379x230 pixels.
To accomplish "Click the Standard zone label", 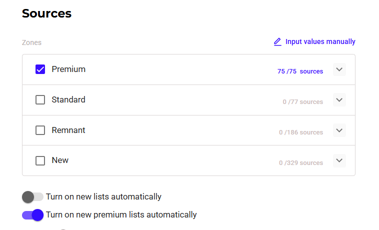I will 68,100.
